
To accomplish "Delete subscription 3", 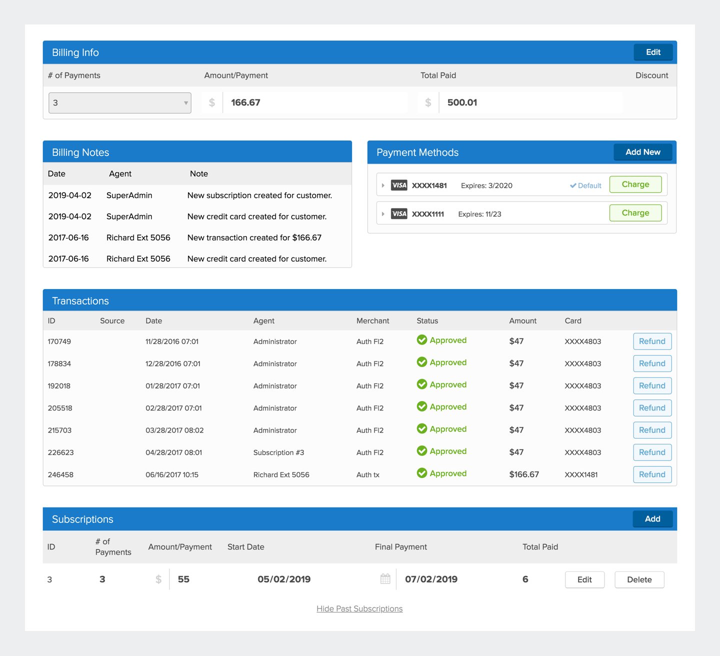I will [x=639, y=579].
